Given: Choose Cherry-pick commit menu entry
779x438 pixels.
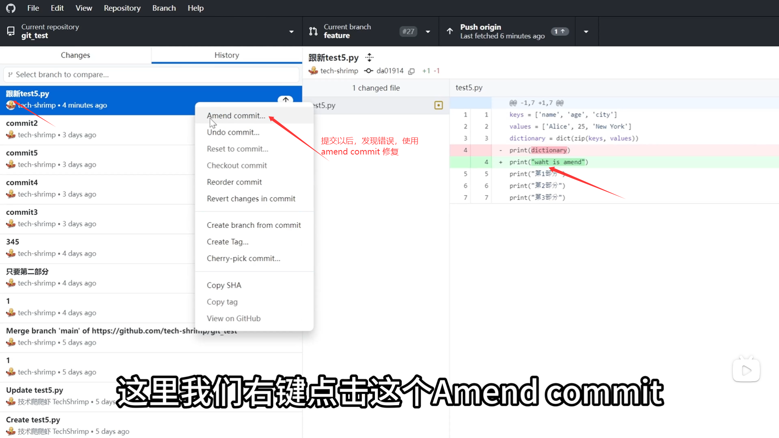Looking at the screenshot, I should click(x=243, y=258).
